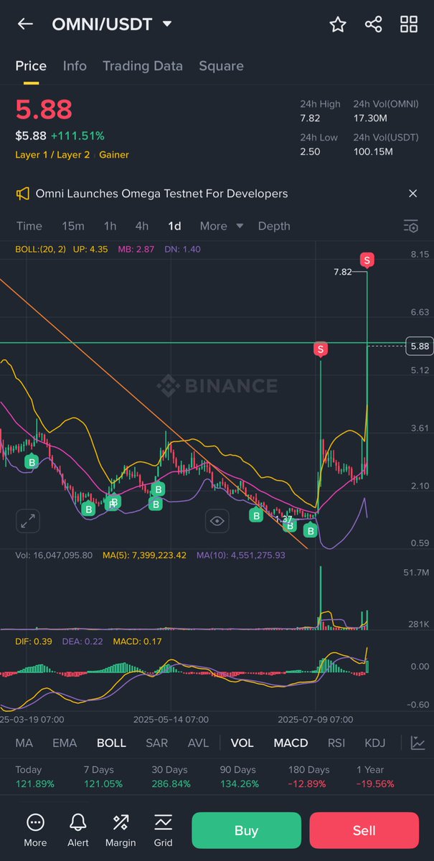Toggle the MACD sub-indicator
The image size is (434, 861).
pos(291,743)
